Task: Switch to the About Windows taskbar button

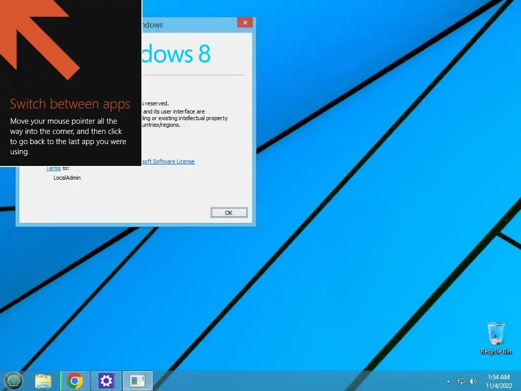Action: (x=137, y=381)
